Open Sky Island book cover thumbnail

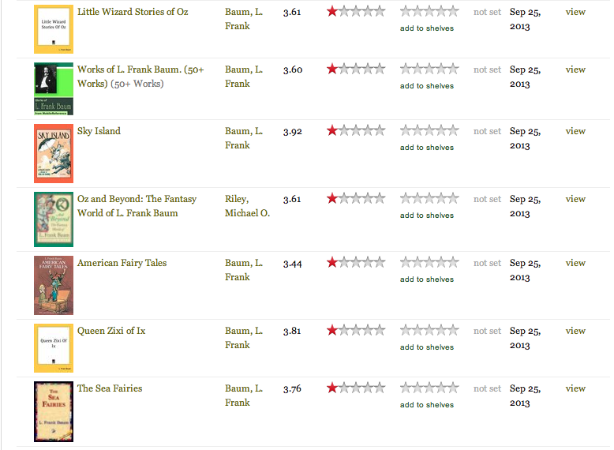54,153
